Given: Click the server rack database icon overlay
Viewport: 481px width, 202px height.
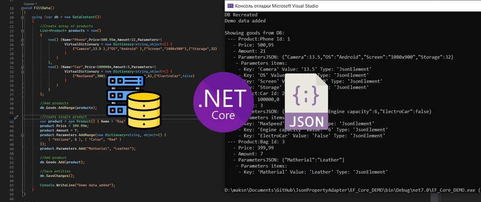Looking at the screenshot, I should 125,95.
